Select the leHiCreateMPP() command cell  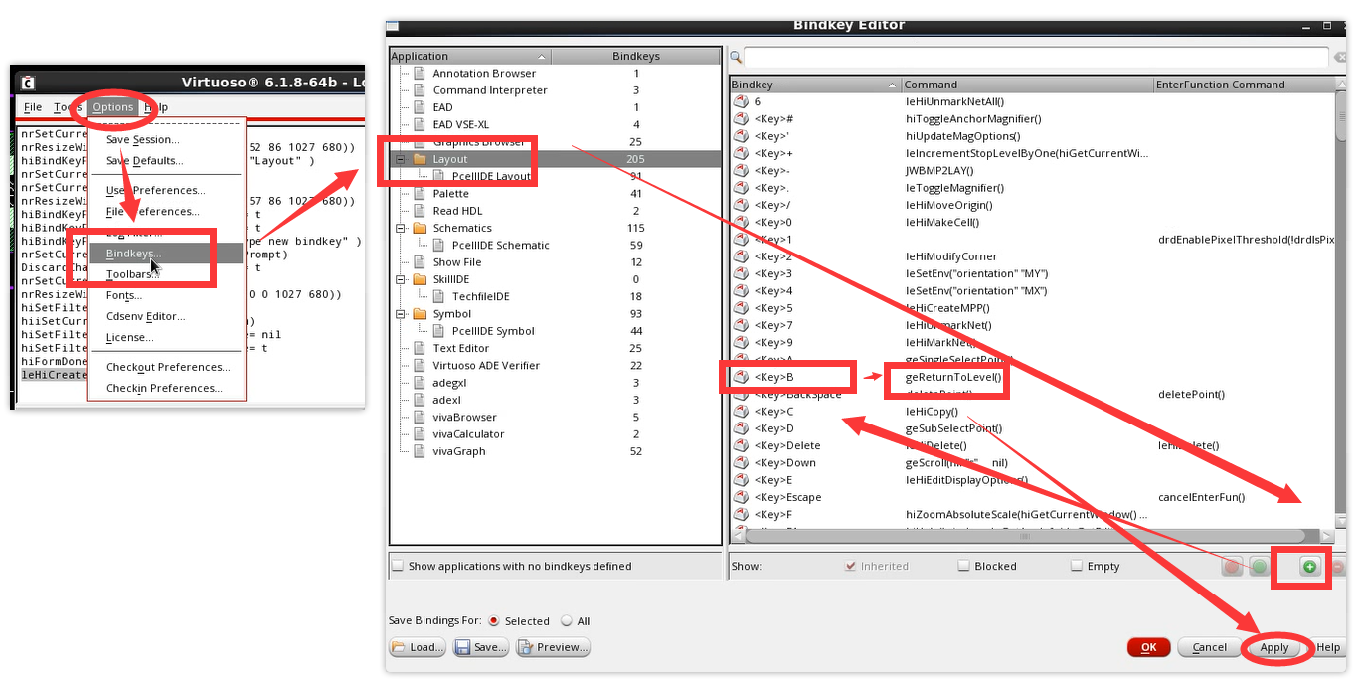(947, 308)
